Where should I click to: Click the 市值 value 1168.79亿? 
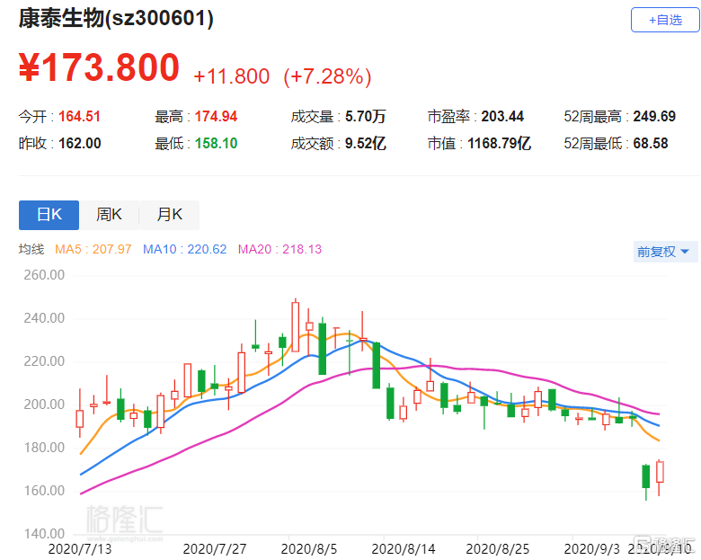[x=500, y=143]
